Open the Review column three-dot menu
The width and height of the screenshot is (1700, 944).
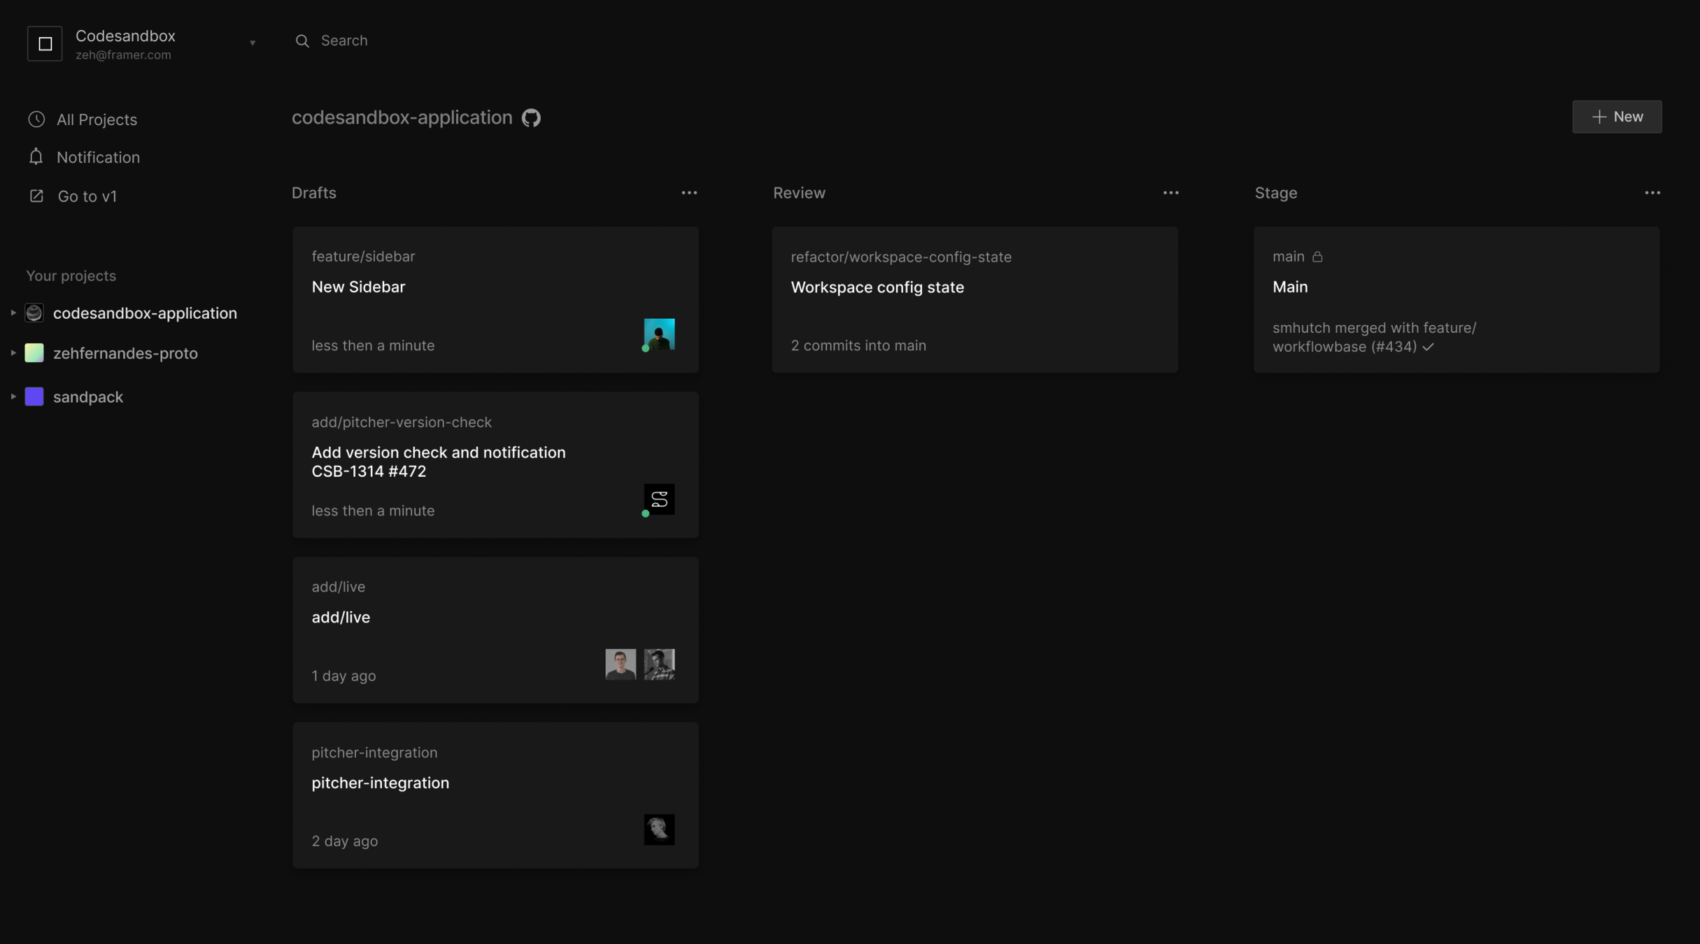point(1170,193)
